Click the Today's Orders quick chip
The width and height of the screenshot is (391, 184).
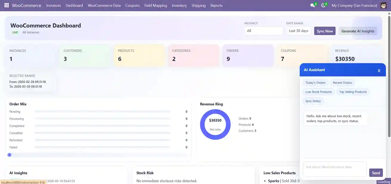click(315, 83)
